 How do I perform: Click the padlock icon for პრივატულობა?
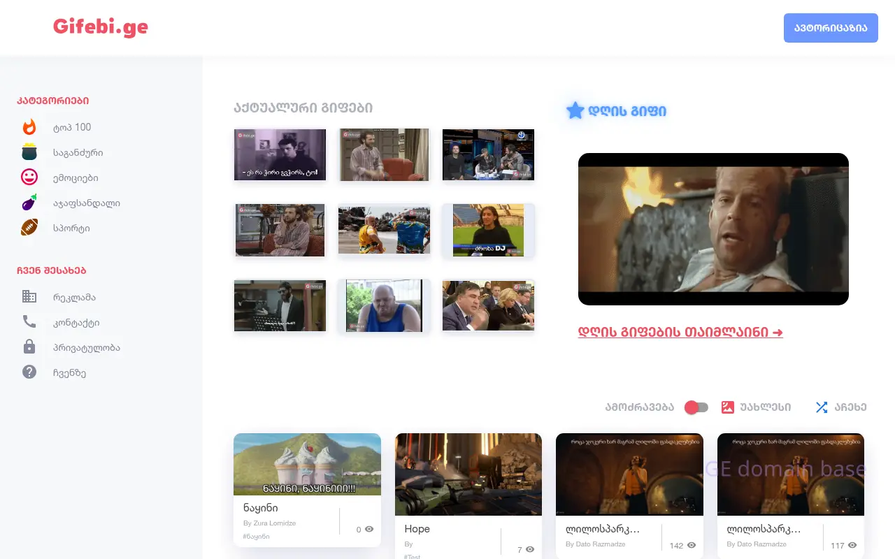(29, 347)
